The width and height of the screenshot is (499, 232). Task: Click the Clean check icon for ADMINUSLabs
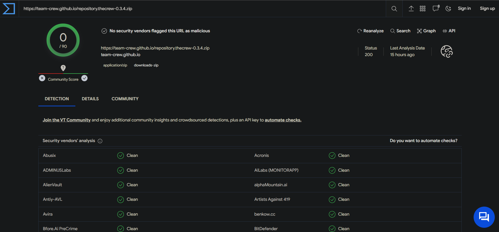point(121,170)
